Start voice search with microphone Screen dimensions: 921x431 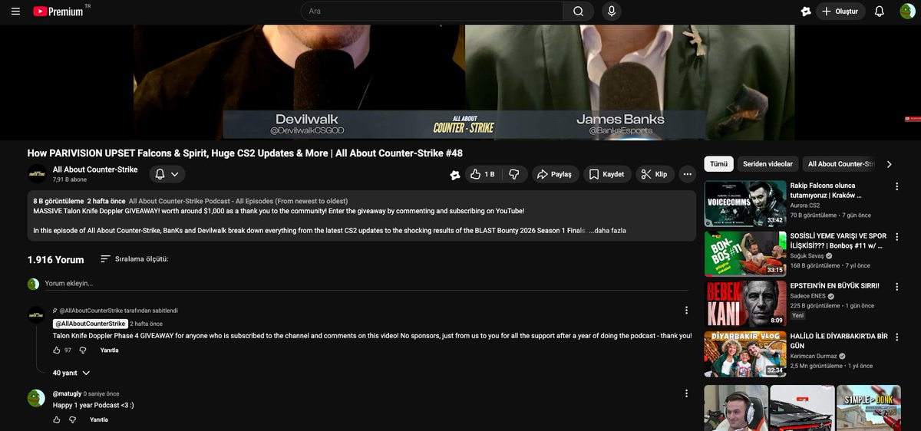(612, 12)
